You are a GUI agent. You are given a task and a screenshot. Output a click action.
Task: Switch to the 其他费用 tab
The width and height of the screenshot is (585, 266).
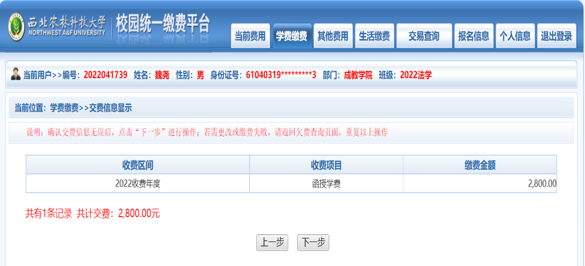[x=333, y=36]
